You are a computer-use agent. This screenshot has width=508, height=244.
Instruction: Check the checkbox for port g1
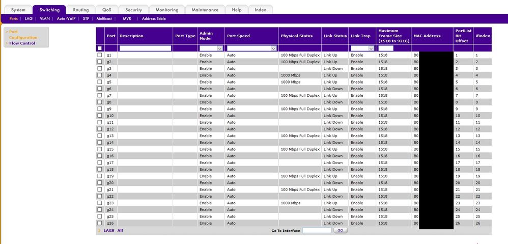(x=100, y=55)
